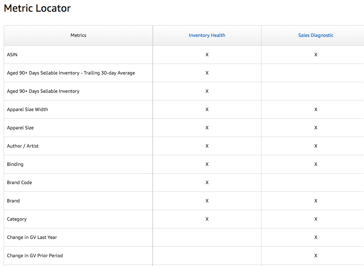Click Change in GV Last Year X mark
Viewport: 364px width, 266px height.
(x=316, y=237)
